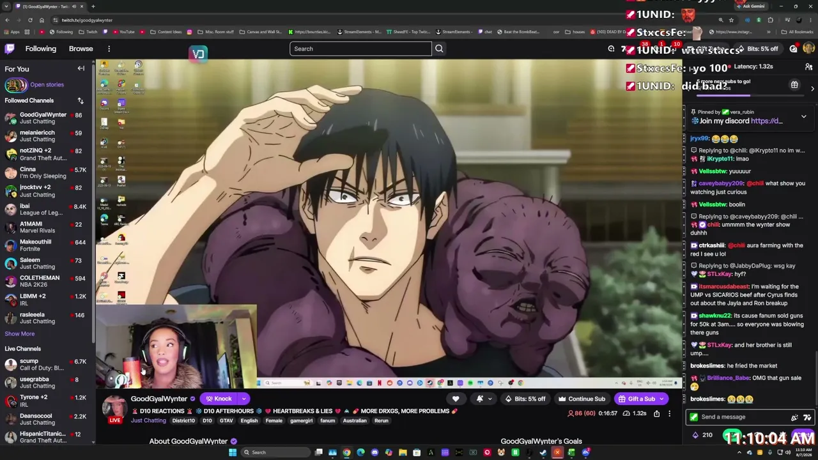Open the more options menu beside Browse
Viewport: 818px width, 460px height.
(109, 49)
